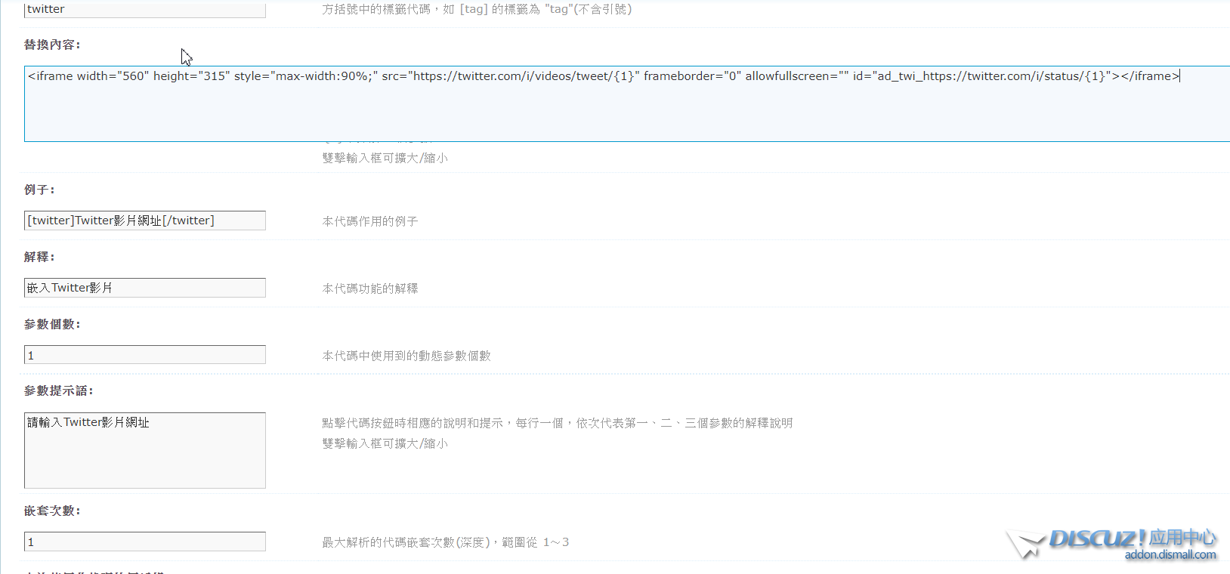Focus the replacement content iframe code textarea
The height and width of the screenshot is (574, 1230).
pos(626,104)
